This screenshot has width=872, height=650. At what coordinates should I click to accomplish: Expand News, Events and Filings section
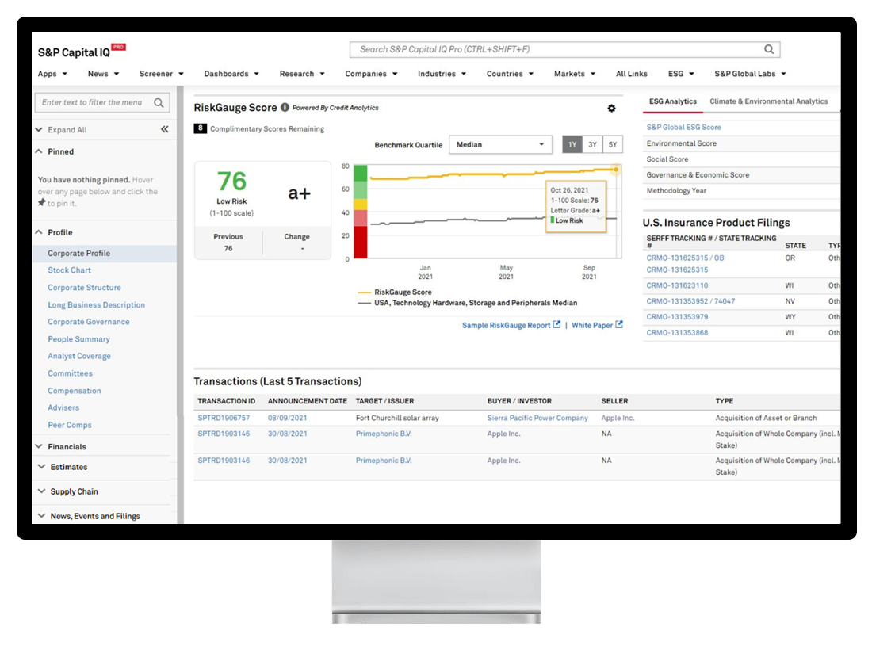[x=89, y=516]
